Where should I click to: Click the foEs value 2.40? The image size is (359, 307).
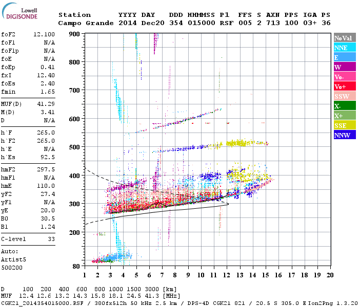(x=48, y=83)
